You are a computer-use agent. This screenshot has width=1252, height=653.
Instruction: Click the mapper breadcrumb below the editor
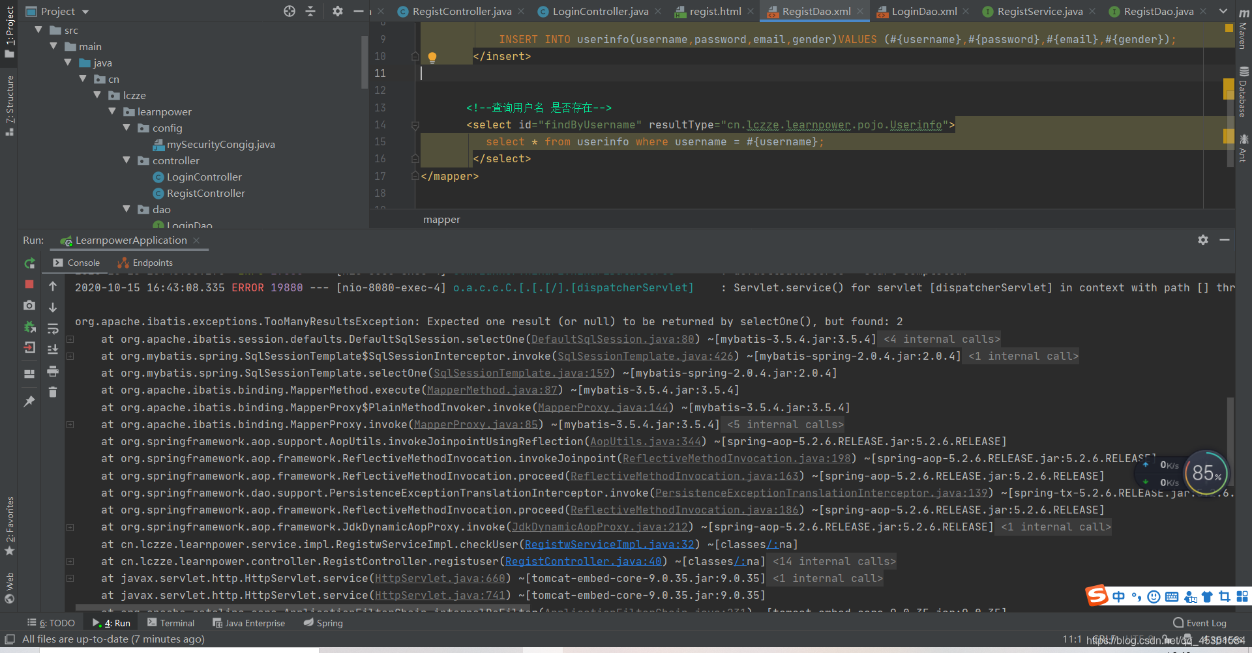tap(441, 220)
